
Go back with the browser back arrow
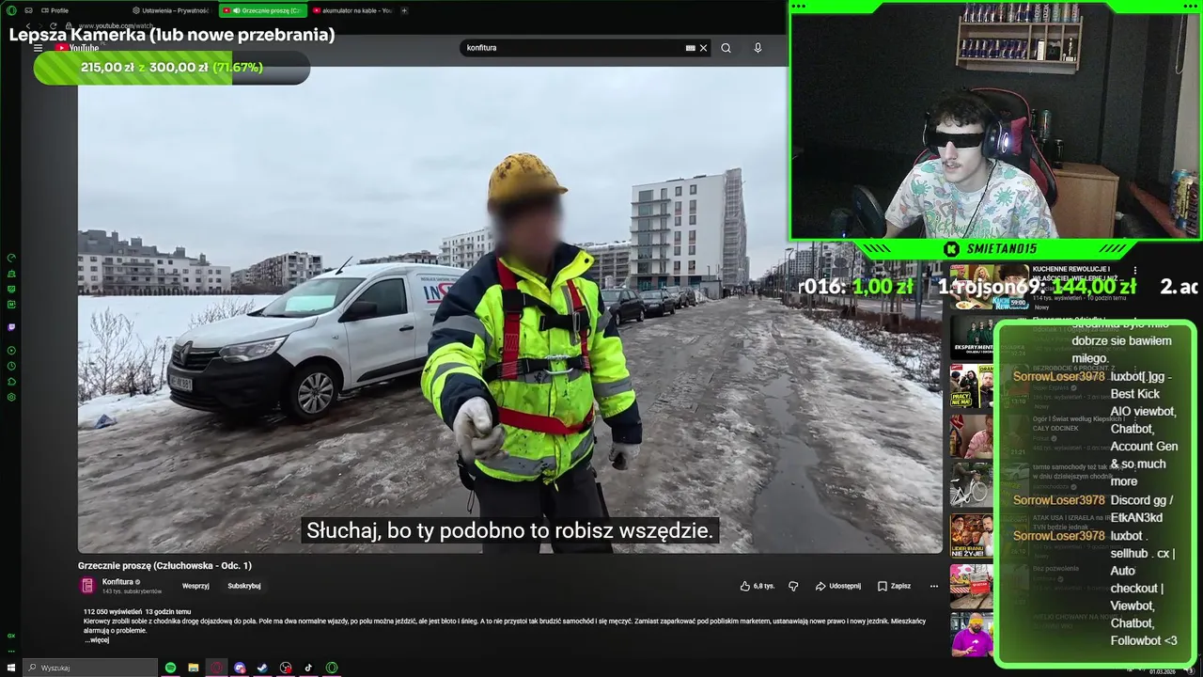coord(28,26)
